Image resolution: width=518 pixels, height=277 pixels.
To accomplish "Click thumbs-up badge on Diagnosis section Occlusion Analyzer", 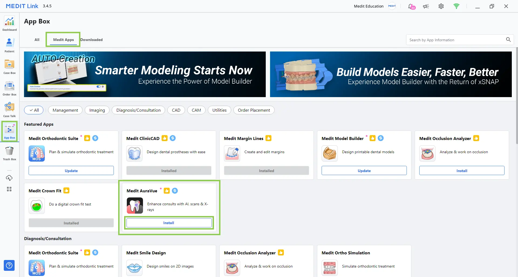I will (281, 252).
